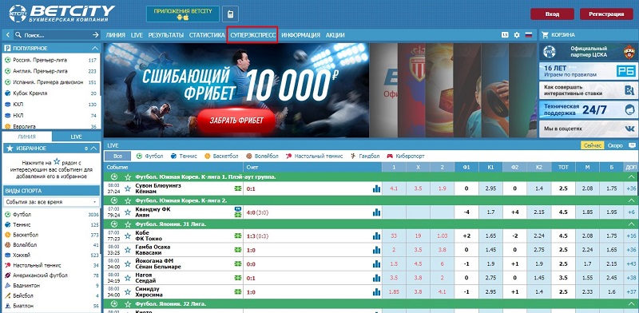Open the Линия top menu item
This screenshot has width=639, height=313.
click(115, 35)
